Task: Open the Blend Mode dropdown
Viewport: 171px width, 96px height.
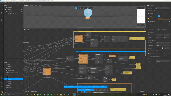Action: pos(163,43)
